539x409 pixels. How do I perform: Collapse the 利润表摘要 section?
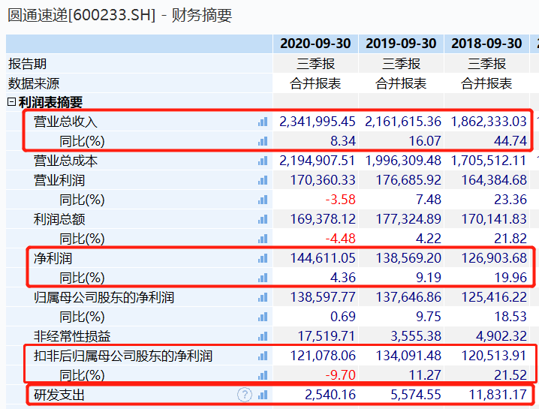11,102
